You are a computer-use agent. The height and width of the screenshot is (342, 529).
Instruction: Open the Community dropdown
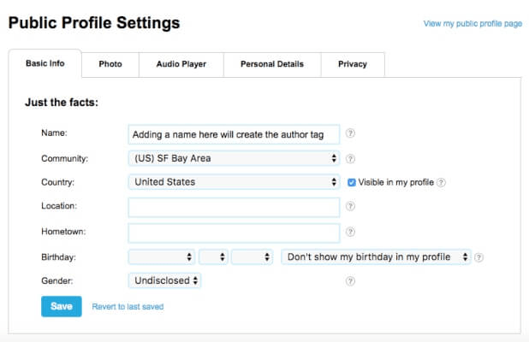click(234, 158)
